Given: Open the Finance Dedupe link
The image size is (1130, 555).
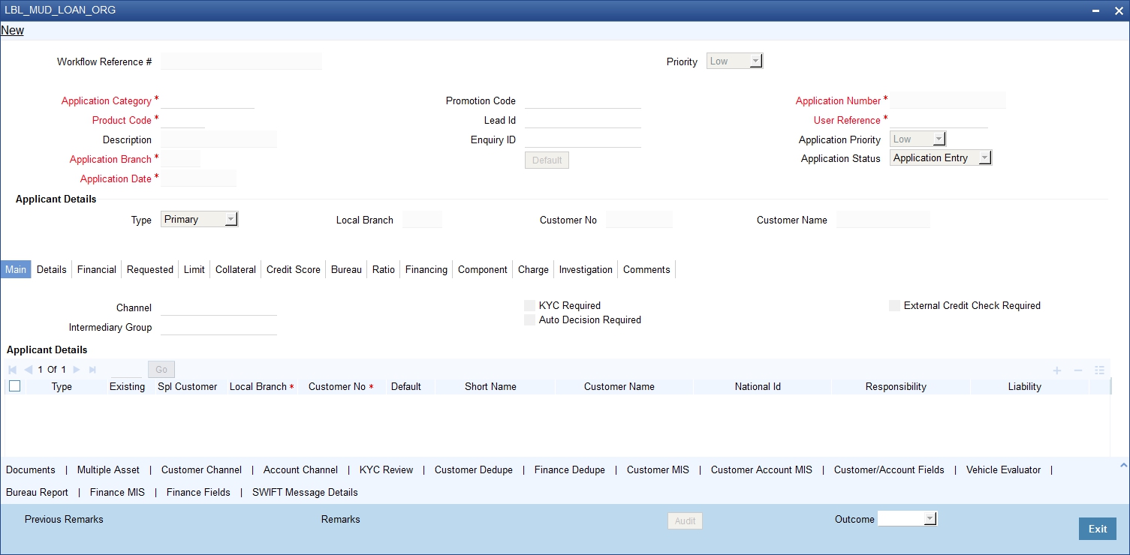Looking at the screenshot, I should 570,469.
